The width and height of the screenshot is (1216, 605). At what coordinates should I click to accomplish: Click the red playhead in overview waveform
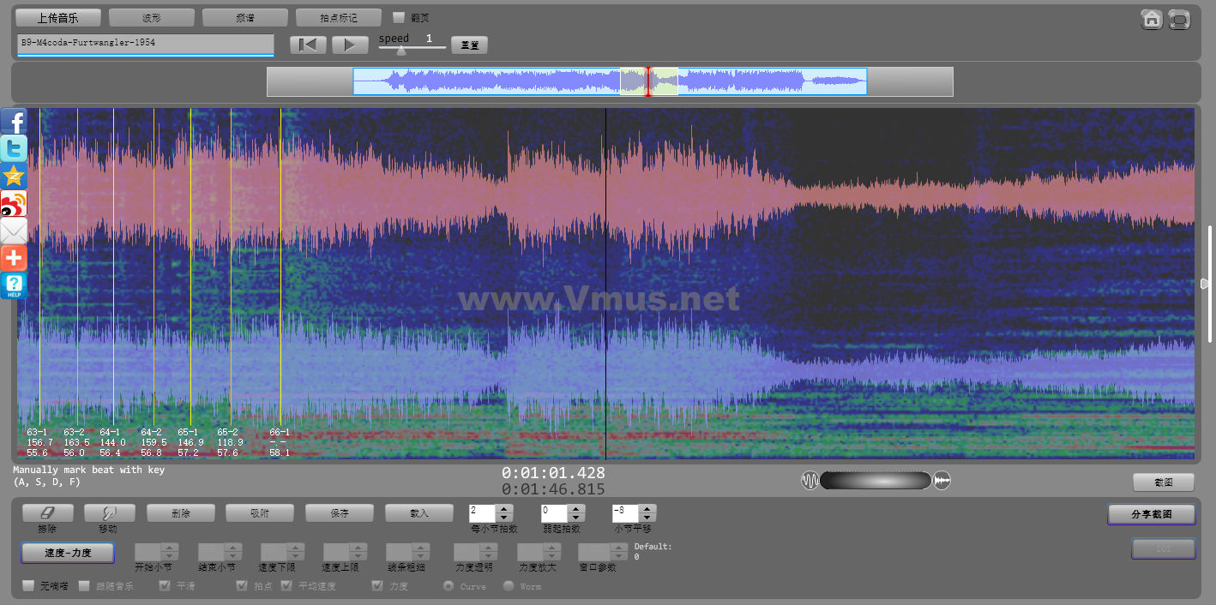tap(648, 81)
